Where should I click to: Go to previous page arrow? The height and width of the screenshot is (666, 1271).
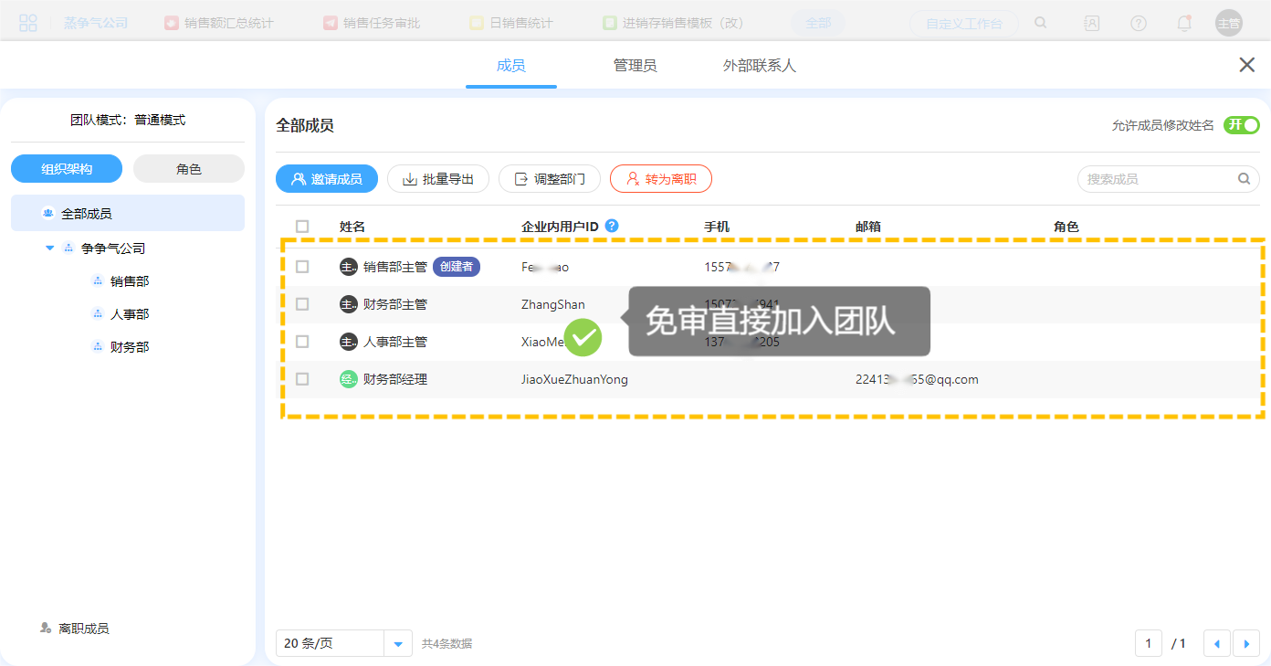coord(1216,643)
